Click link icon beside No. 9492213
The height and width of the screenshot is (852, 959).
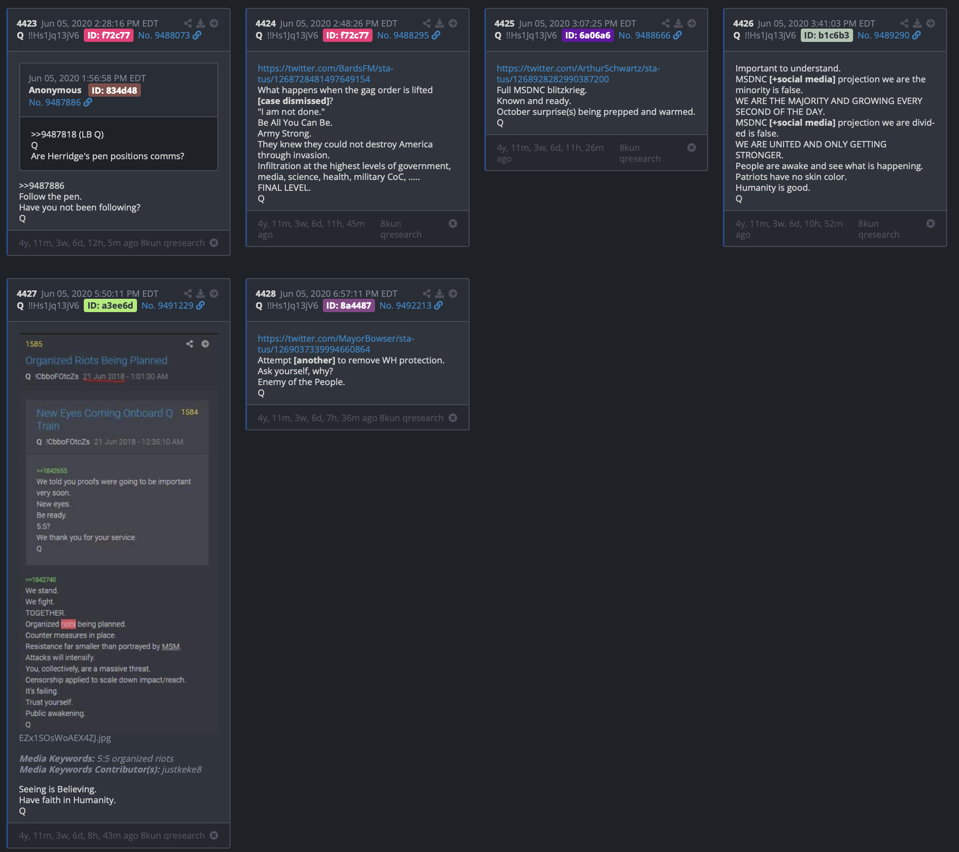439,305
